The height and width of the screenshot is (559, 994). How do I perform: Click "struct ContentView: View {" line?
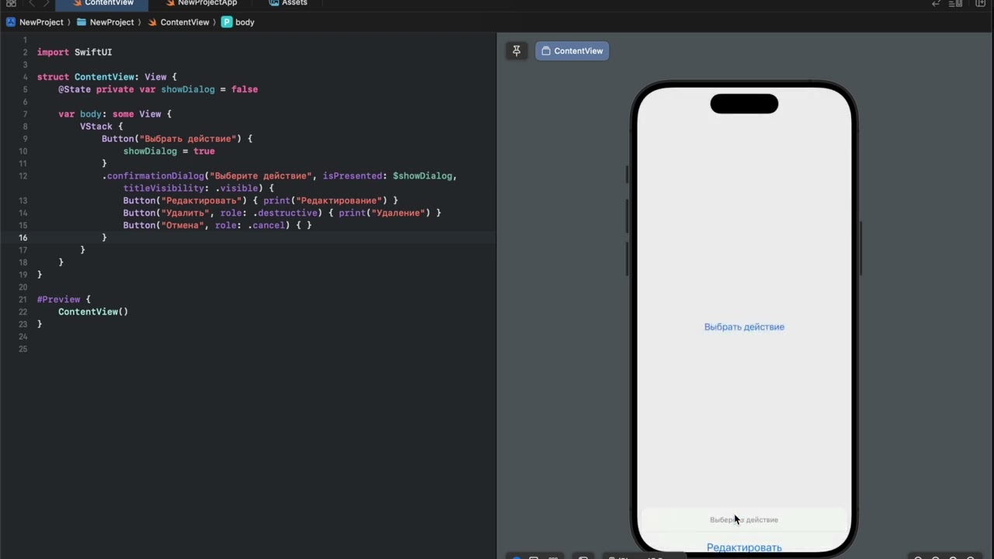(107, 77)
